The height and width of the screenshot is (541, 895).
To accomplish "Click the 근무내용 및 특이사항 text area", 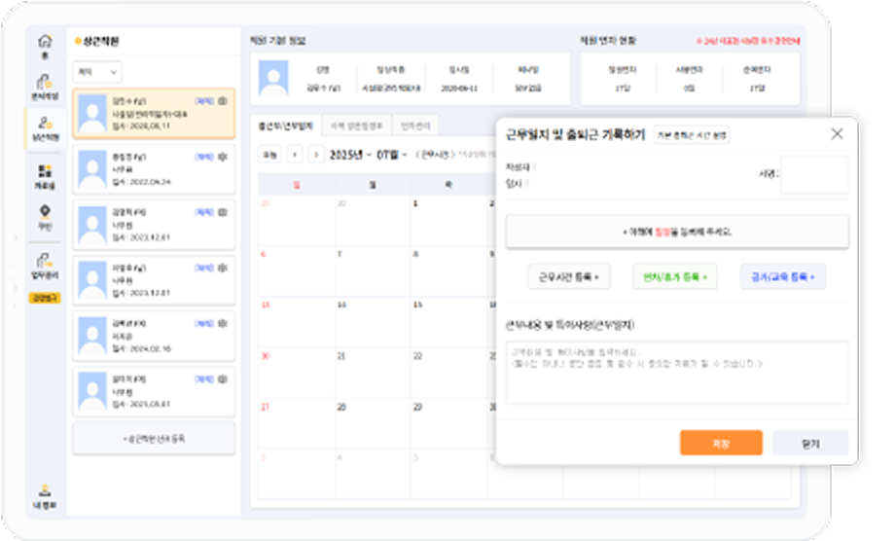I will coord(676,371).
